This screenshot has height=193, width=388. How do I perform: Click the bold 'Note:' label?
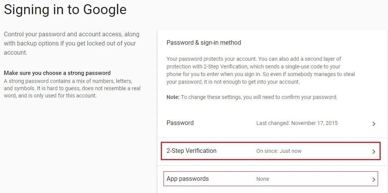[x=173, y=97]
